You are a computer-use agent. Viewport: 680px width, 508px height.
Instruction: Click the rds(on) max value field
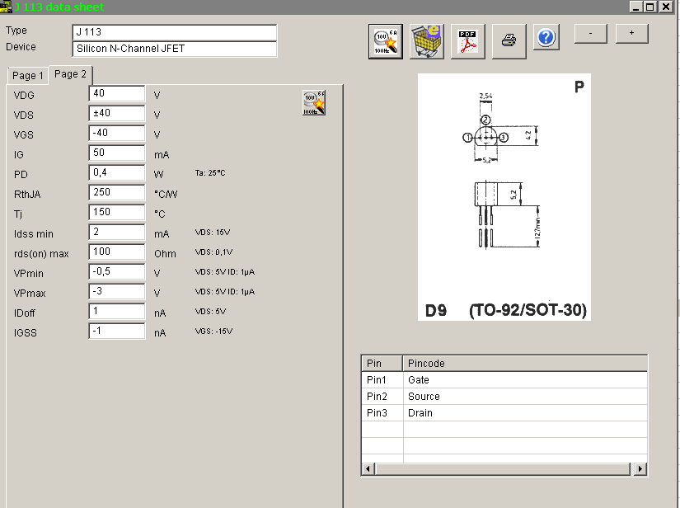pos(117,252)
